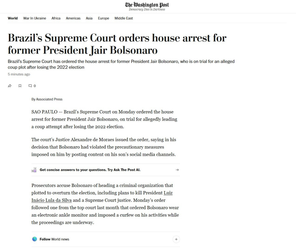Click the arrow on the Ask The Post AI banner
The width and height of the screenshot is (296, 249).
[x=177, y=170]
